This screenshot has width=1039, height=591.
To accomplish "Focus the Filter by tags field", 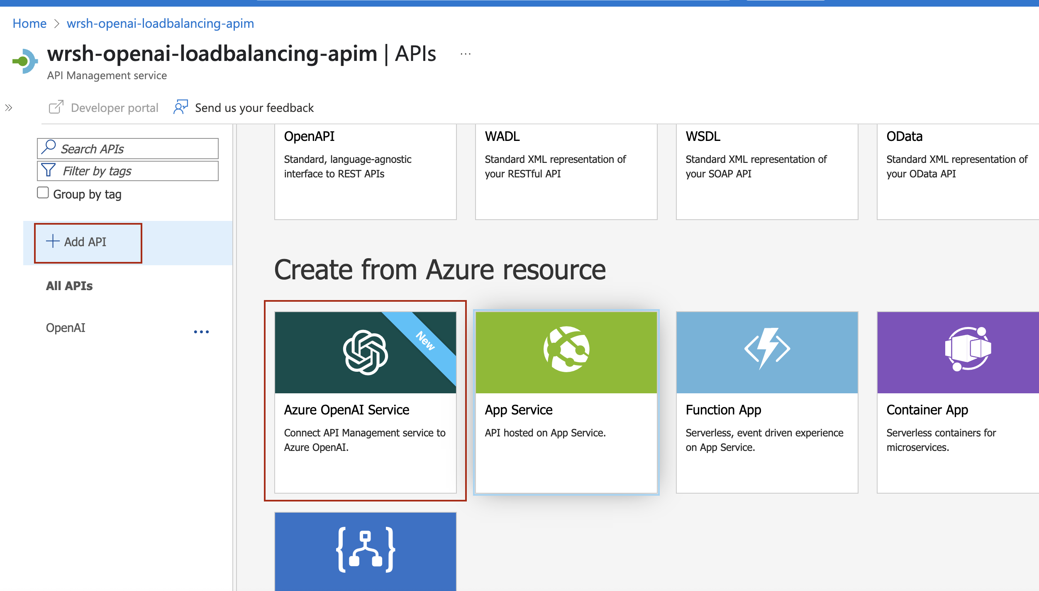I will click(128, 171).
